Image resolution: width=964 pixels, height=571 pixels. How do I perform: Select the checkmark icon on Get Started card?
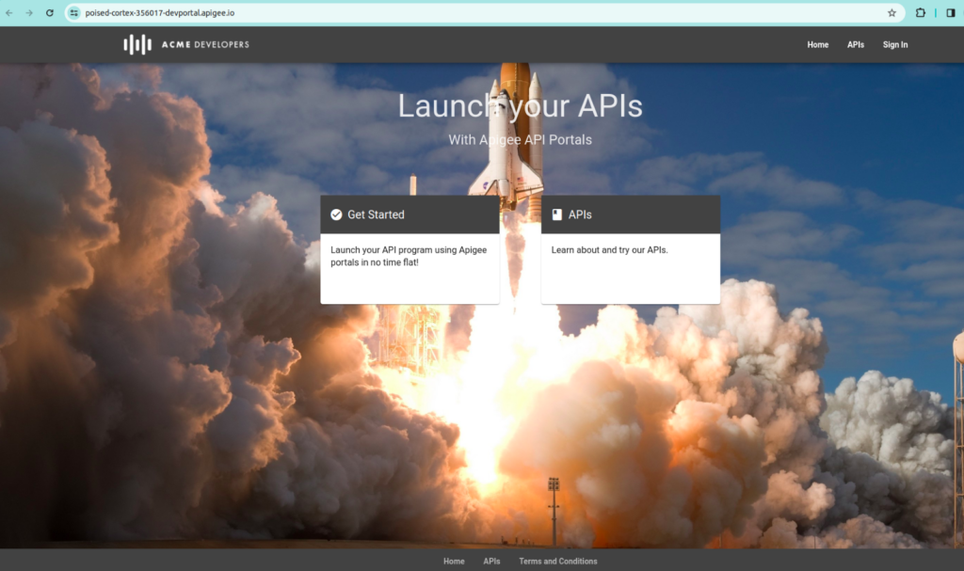tap(336, 214)
